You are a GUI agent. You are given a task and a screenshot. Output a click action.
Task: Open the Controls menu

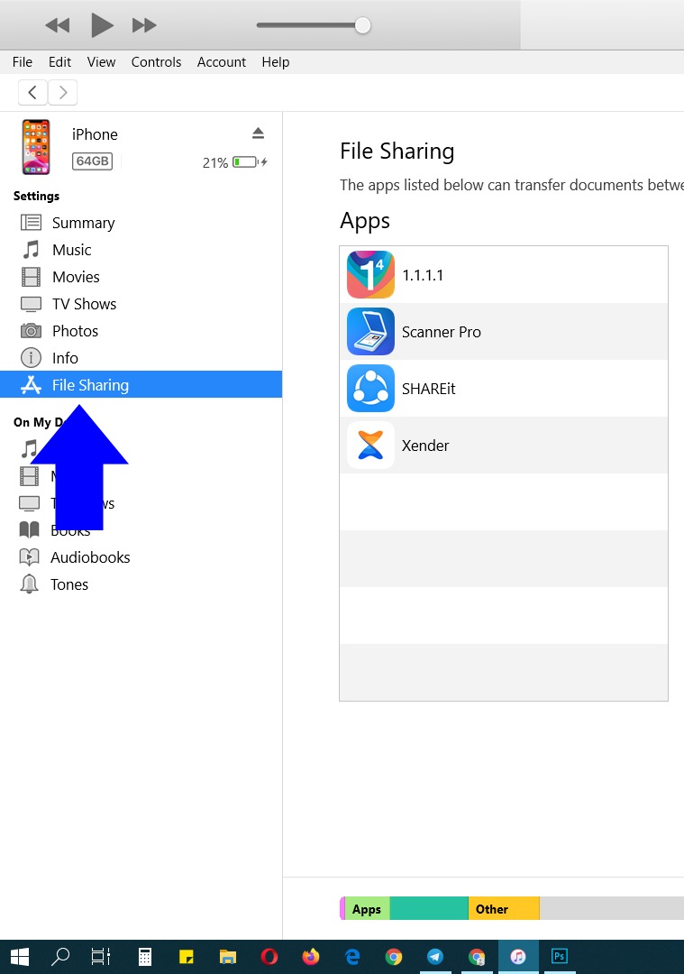point(156,62)
